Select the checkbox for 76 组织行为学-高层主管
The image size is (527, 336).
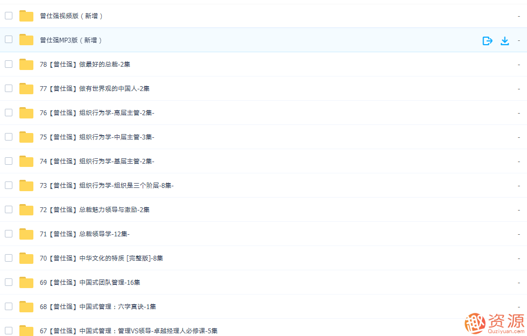tap(8, 113)
